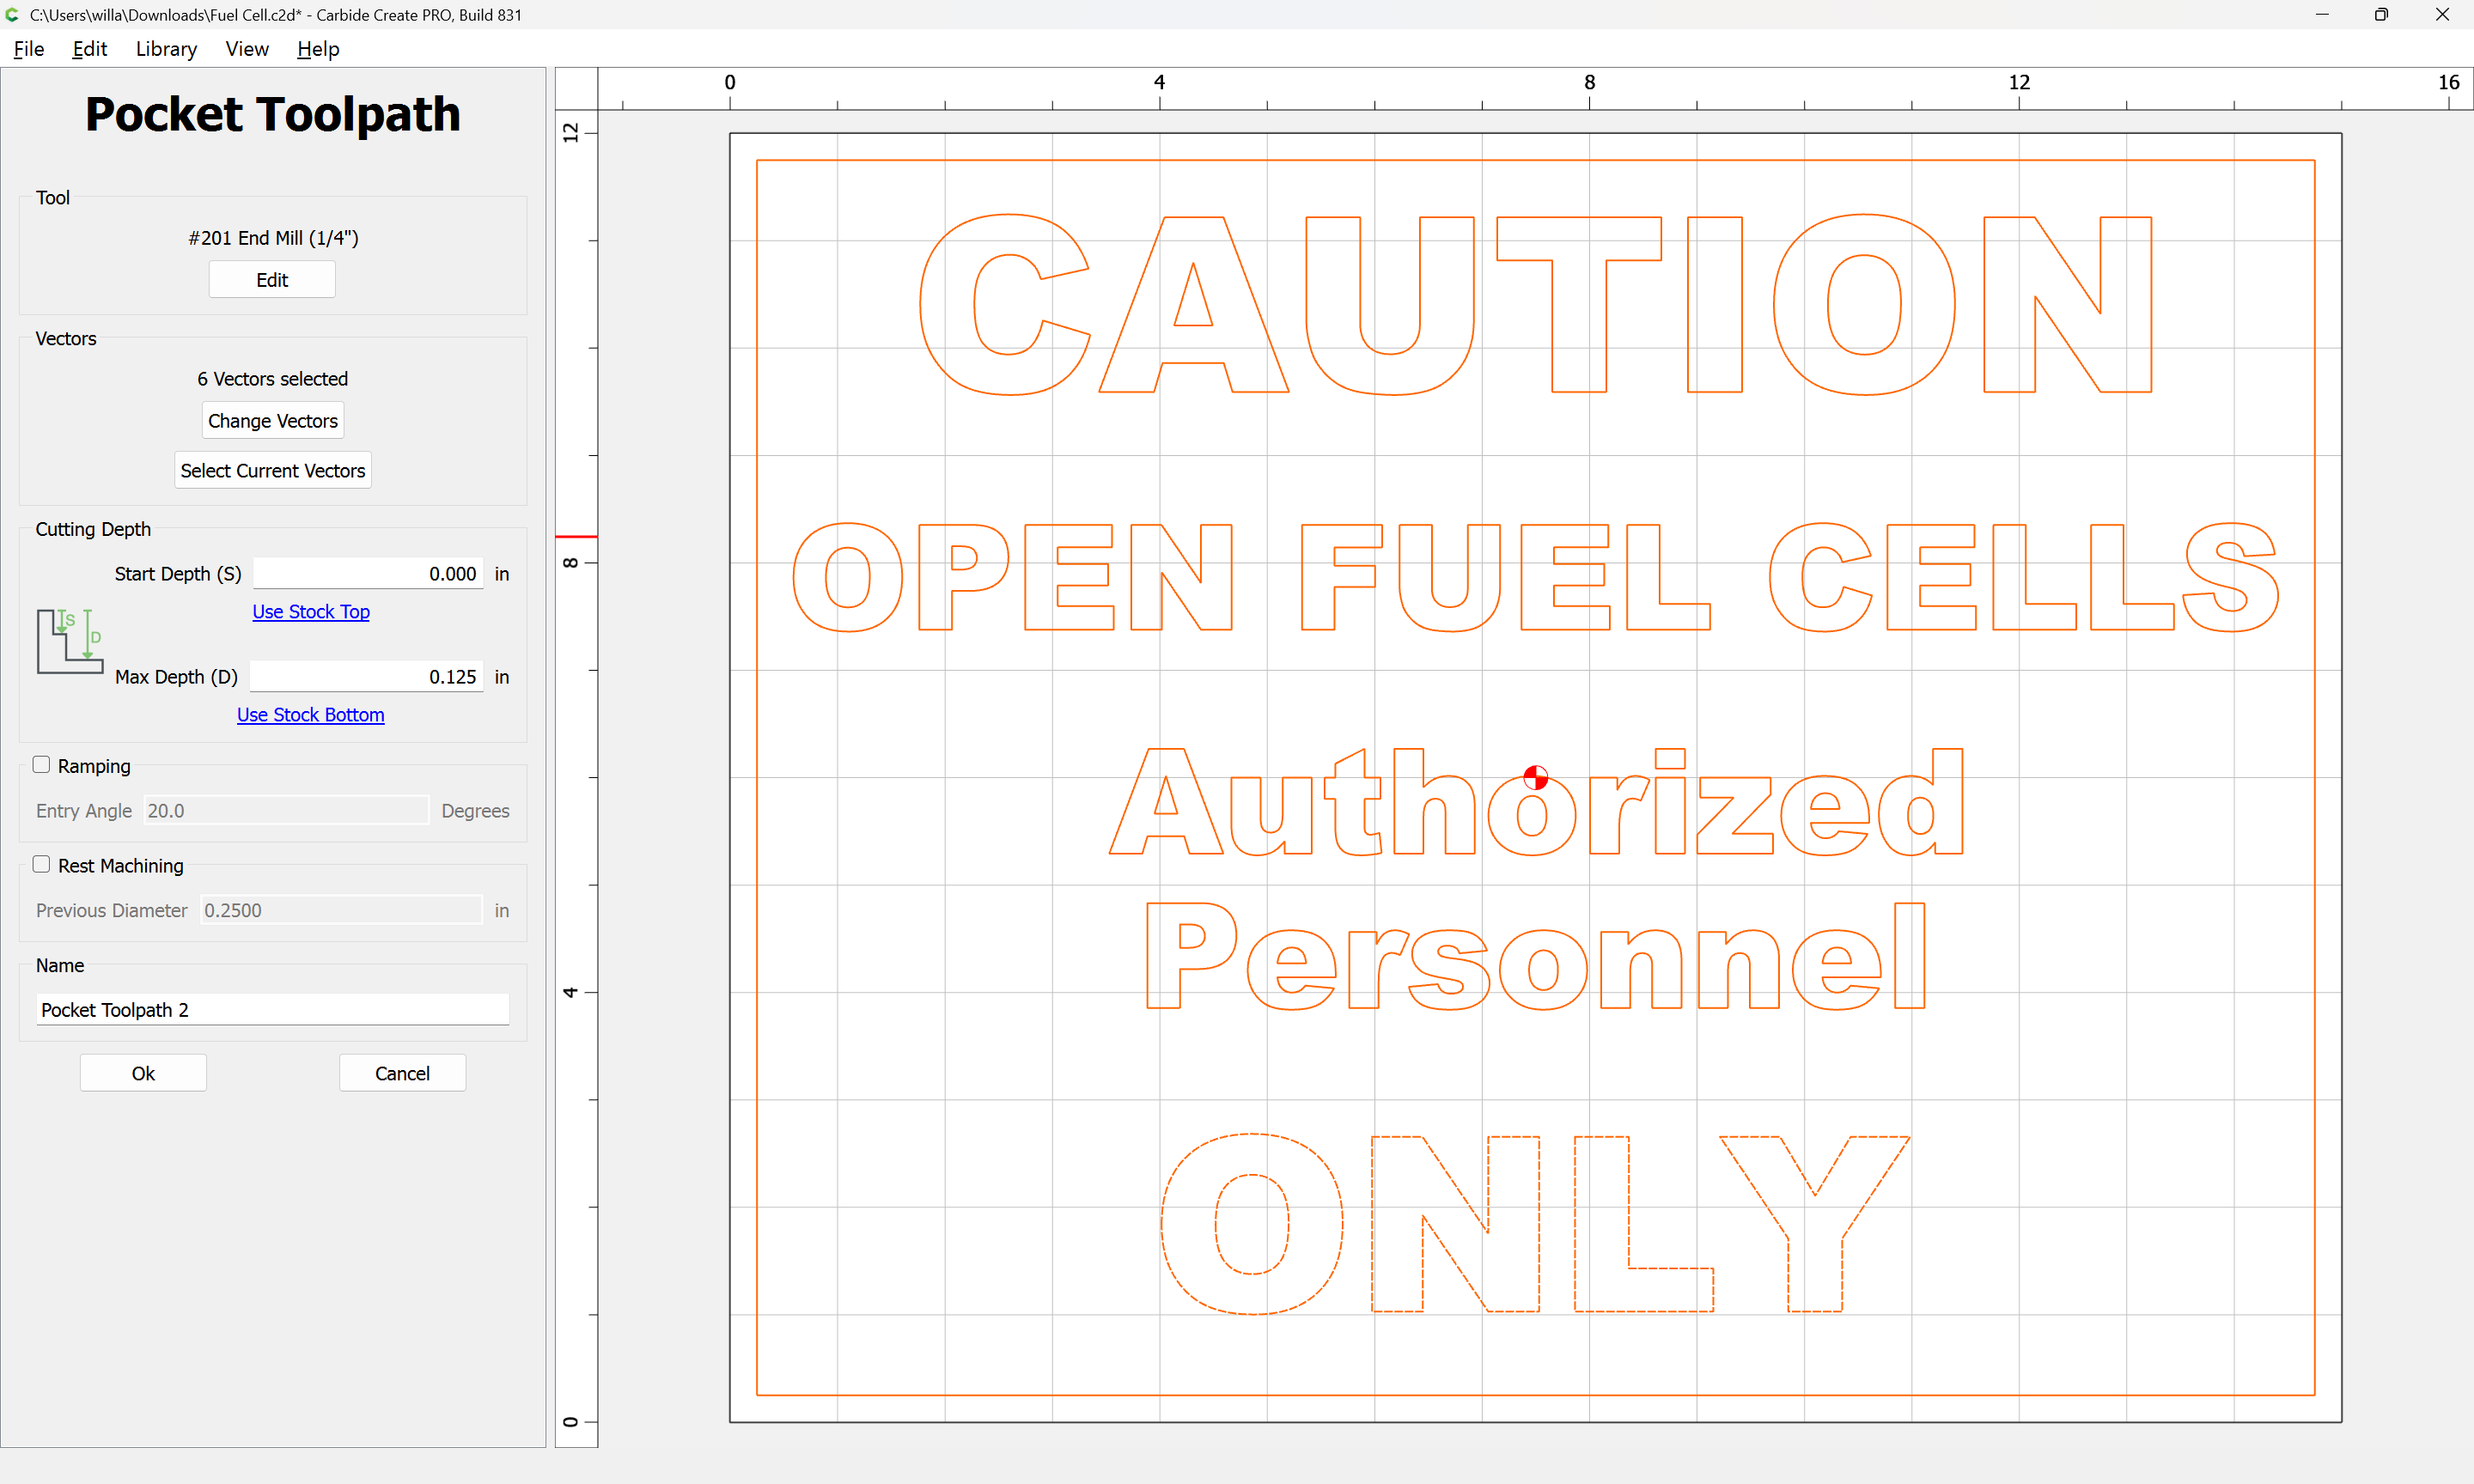
Task: Click the cutting depth diagram icon
Action: pos(69,640)
